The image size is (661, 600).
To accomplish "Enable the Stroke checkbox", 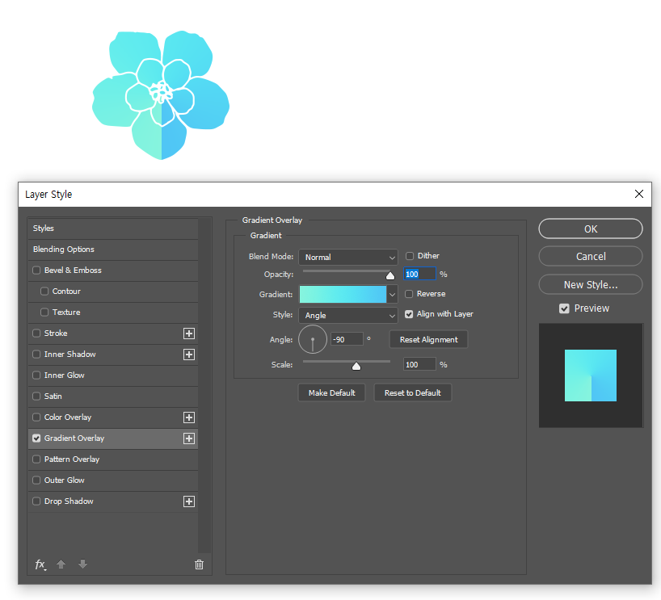I will point(36,334).
